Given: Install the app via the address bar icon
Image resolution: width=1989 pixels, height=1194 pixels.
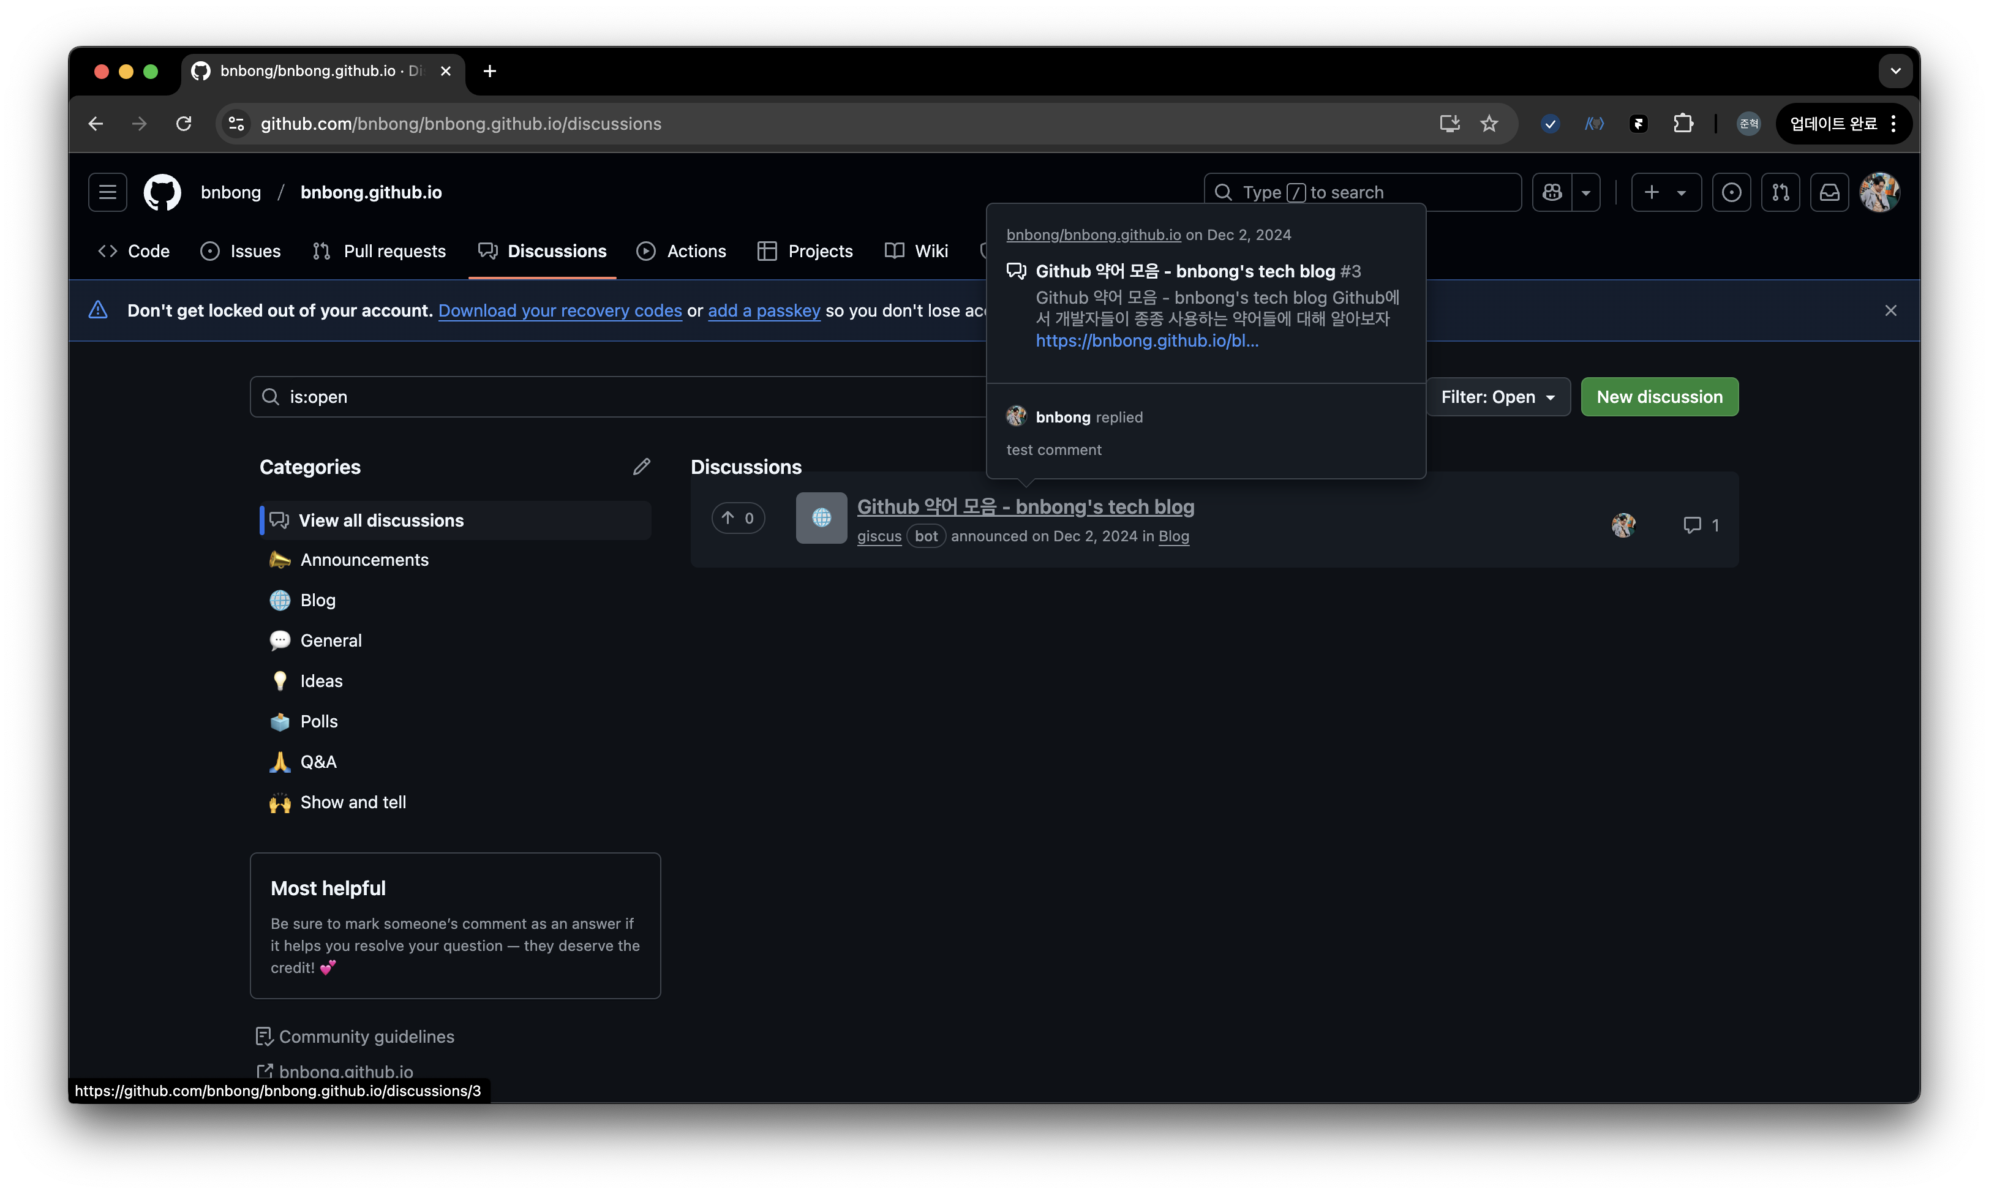Looking at the screenshot, I should pyautogui.click(x=1450, y=124).
